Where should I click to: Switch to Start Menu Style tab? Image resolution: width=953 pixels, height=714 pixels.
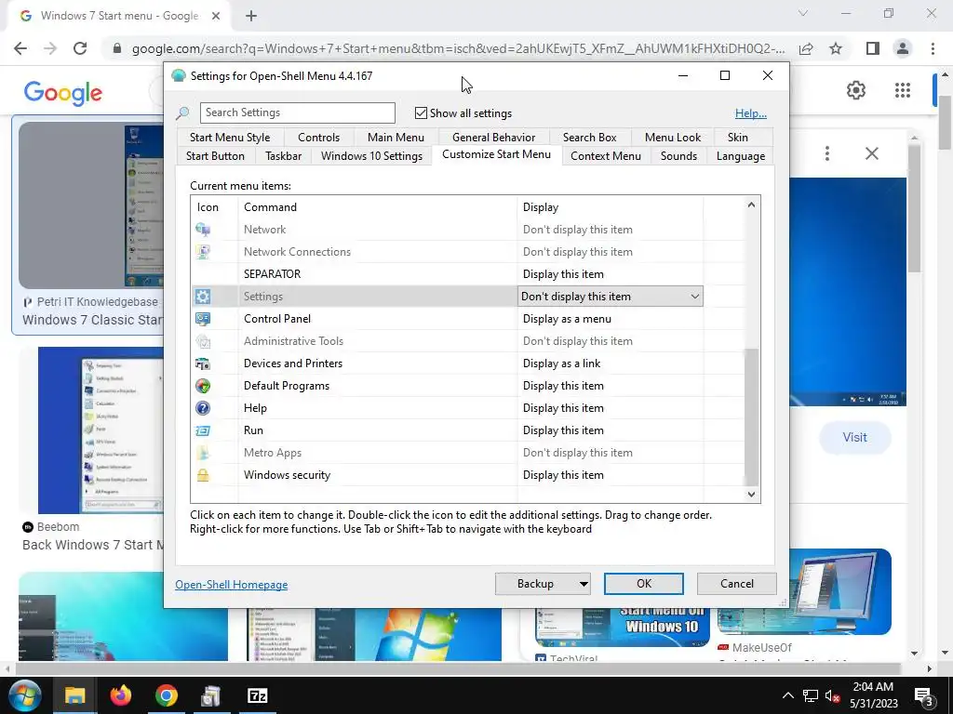coord(230,138)
